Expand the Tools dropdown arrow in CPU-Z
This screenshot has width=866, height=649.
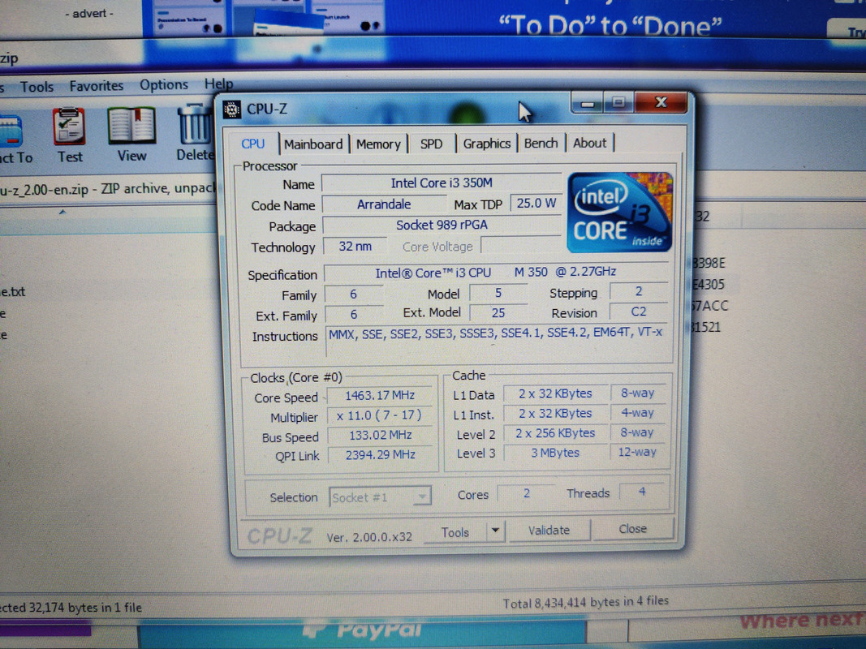coord(495,531)
